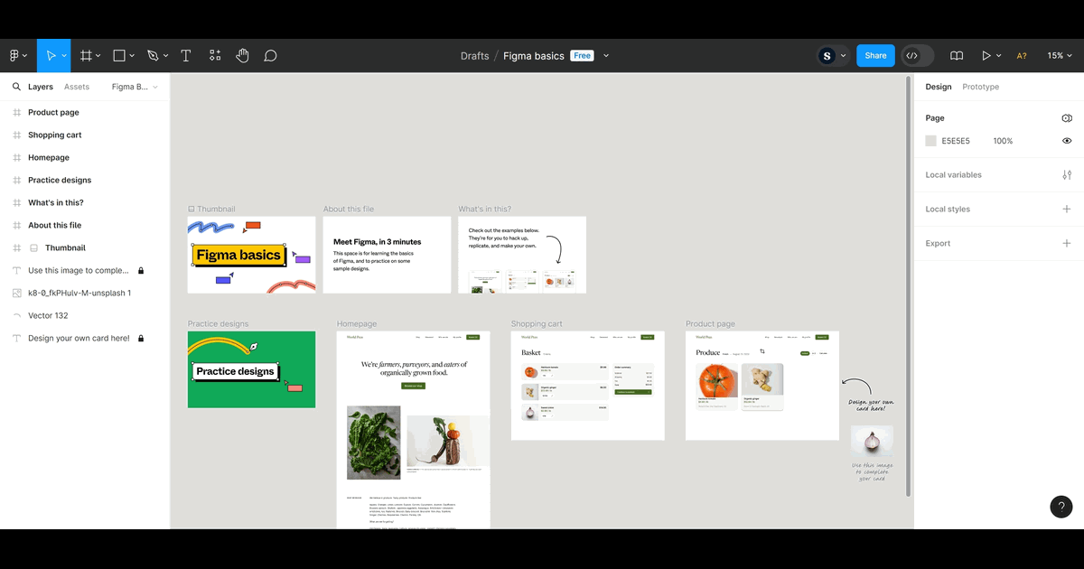Viewport: 1084px width, 569px height.
Task: Click the search icon in Layers panel
Action: [x=16, y=87]
